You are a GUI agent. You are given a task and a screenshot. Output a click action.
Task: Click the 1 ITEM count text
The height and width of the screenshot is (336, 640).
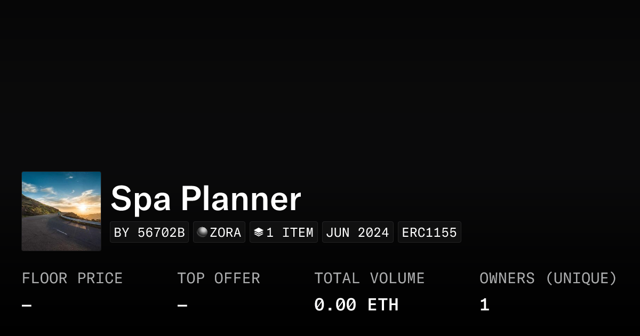click(x=290, y=233)
